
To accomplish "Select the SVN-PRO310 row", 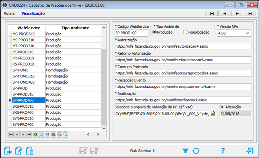I will [x=55, y=118].
